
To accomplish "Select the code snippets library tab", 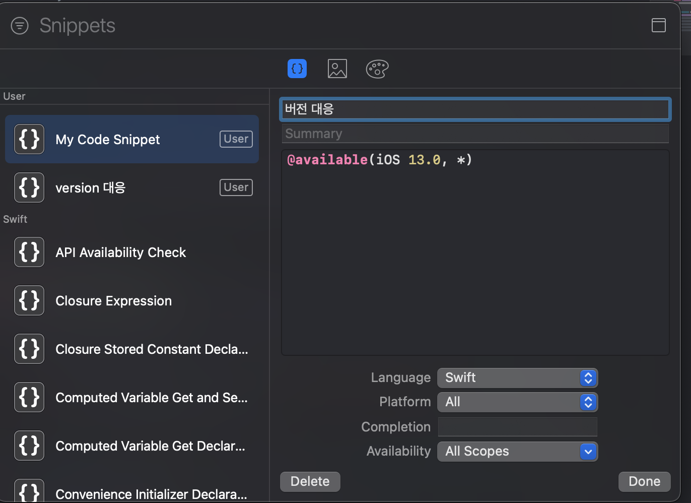I will pos(297,69).
